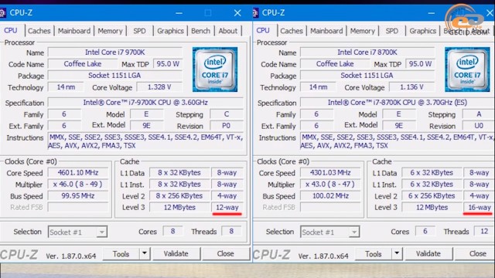Screen dimensions: 495x278
Task: Click Revision value U0 in right window
Action: (x=479, y=126)
